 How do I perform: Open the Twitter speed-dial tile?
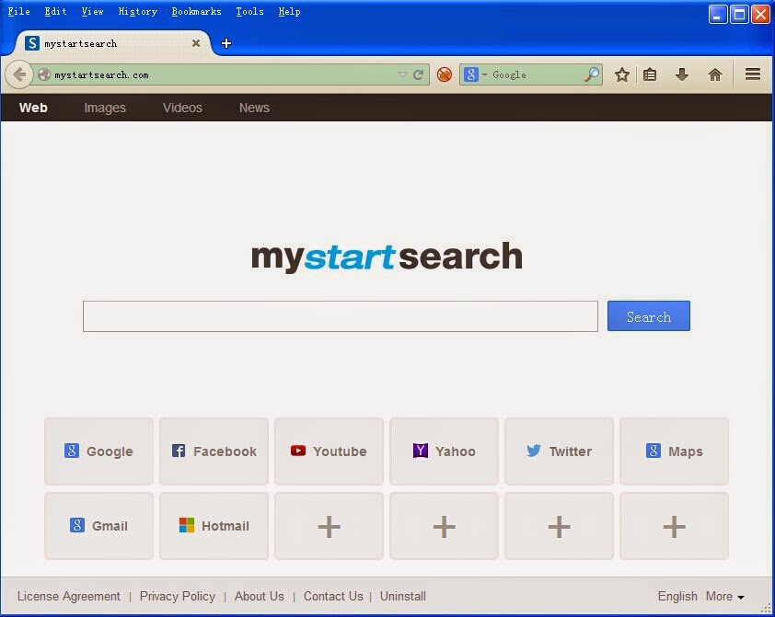tap(559, 451)
